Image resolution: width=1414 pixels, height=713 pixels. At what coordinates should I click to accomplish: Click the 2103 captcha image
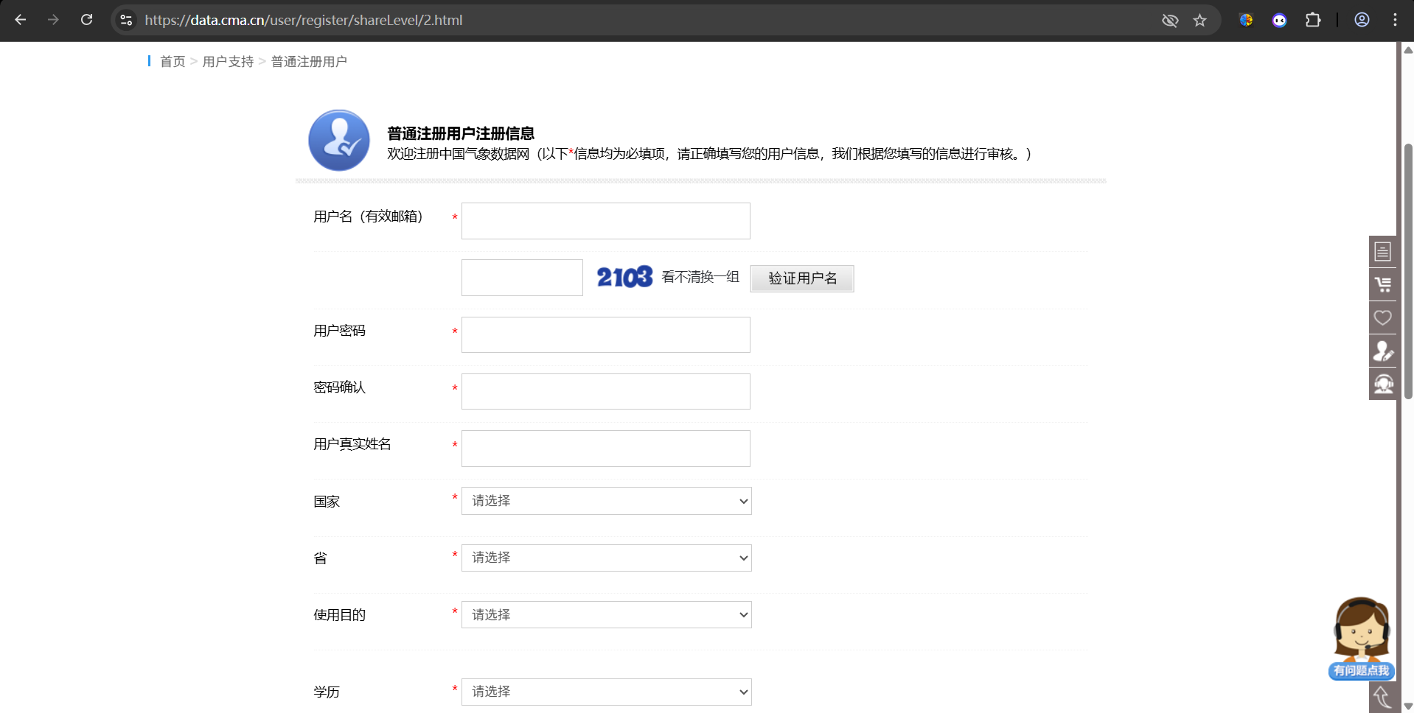(624, 277)
